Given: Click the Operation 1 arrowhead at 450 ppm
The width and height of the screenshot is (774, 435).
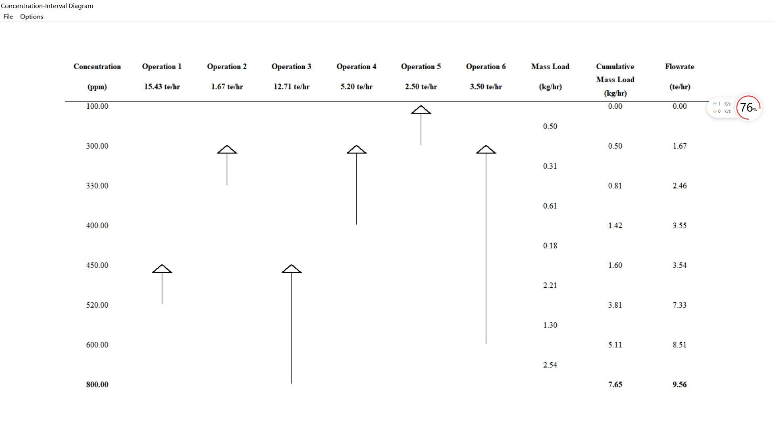Looking at the screenshot, I should tap(162, 269).
